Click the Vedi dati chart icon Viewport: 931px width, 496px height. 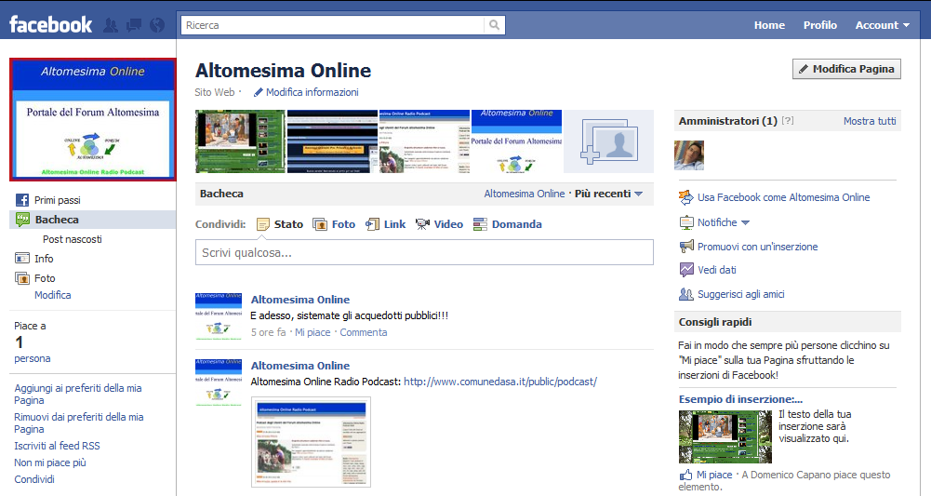coord(686,270)
